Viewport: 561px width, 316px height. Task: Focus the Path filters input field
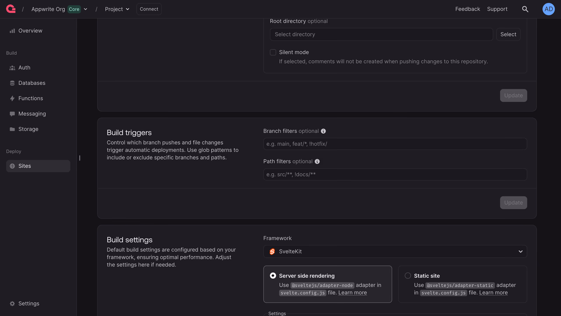pos(395,174)
